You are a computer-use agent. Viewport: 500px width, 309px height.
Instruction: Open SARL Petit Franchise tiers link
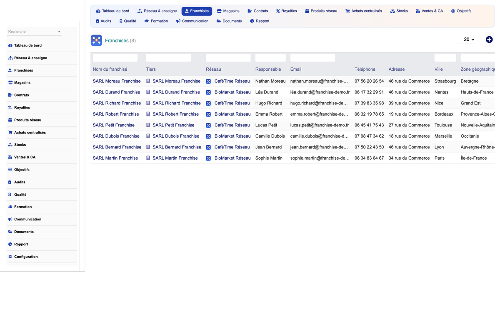173,125
